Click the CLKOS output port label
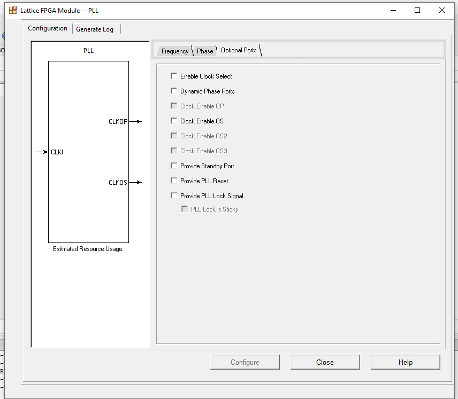 point(118,183)
